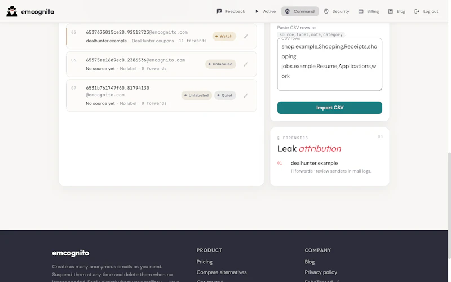
Task: Select alias address 65375ee16d9ec0.2386536
Action: coord(135,60)
